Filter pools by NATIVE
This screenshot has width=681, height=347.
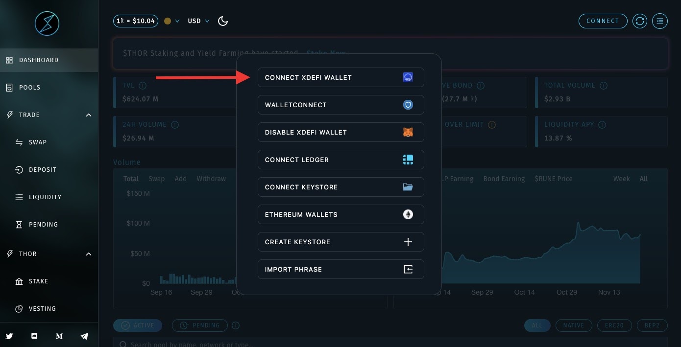574,325
